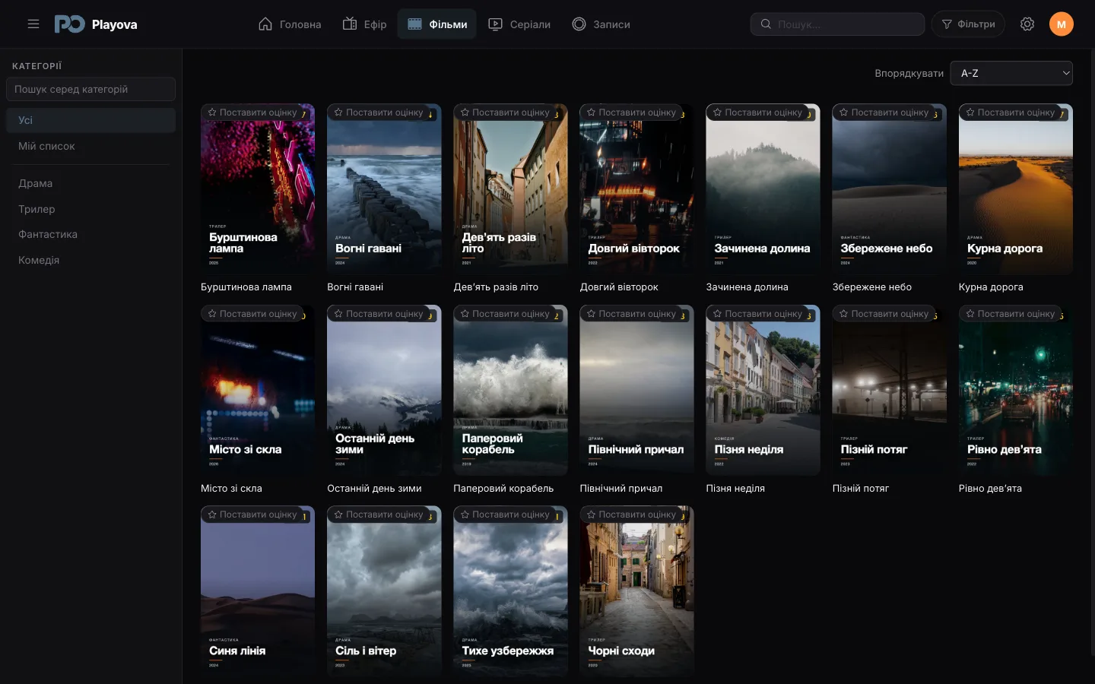Viewport: 1095px width, 684px height.
Task: Open the orange M user avatar
Action: 1062,24
